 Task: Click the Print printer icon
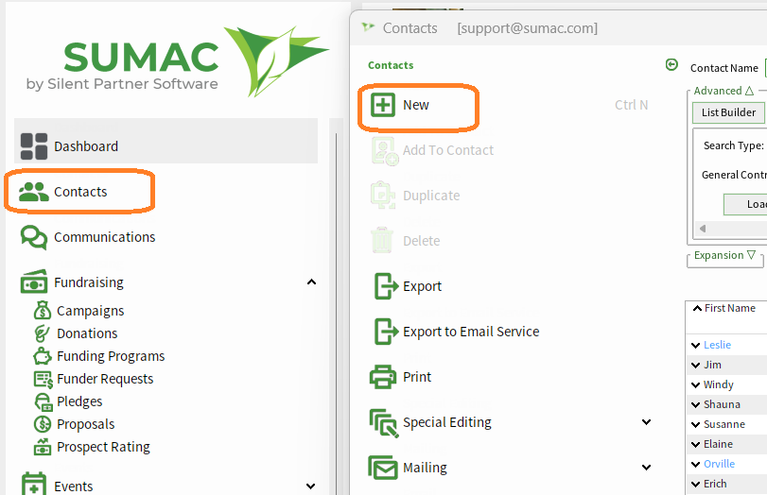(382, 377)
